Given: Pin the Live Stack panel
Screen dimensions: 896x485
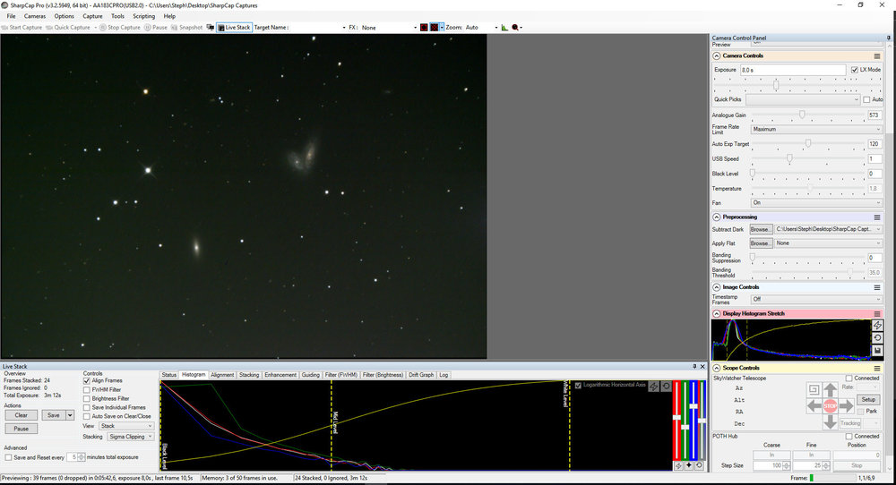Looking at the screenshot, I should (x=695, y=366).
